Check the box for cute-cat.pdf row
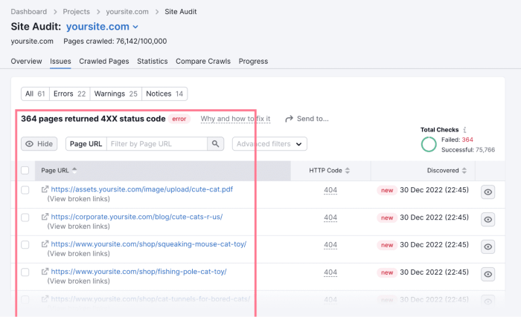The image size is (521, 317). (x=25, y=190)
